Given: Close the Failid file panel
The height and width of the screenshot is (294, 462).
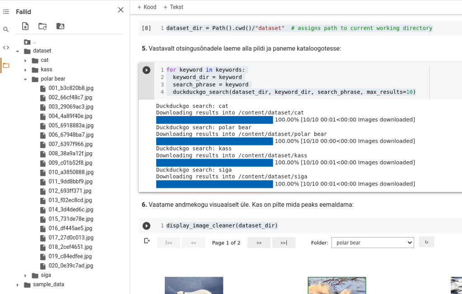Looking at the screenshot, I should (x=121, y=10).
